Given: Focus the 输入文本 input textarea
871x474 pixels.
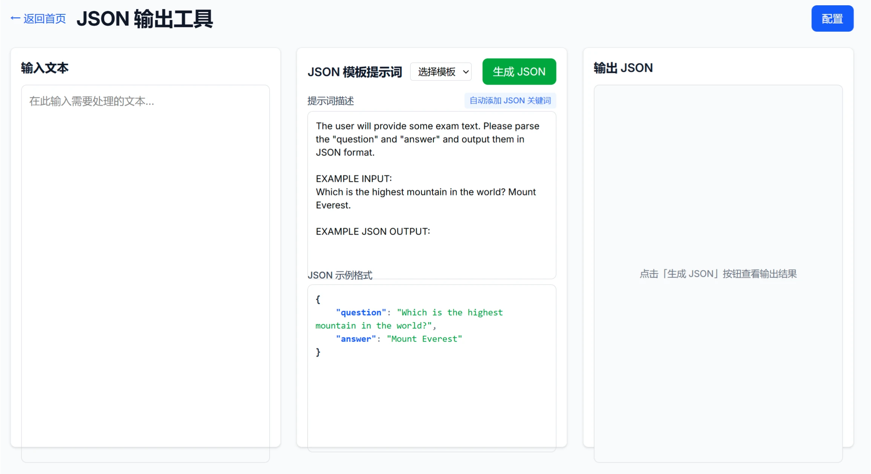Looking at the screenshot, I should (145, 264).
